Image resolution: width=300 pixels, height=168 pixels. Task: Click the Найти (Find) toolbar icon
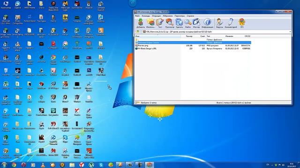188,23
